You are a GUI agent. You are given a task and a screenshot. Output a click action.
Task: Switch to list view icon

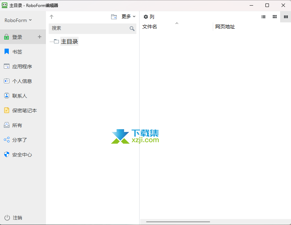263,17
